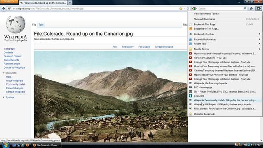263x148 pixels.
Task: Click the Wikipedia favicon in address bar
Action: (9, 9)
